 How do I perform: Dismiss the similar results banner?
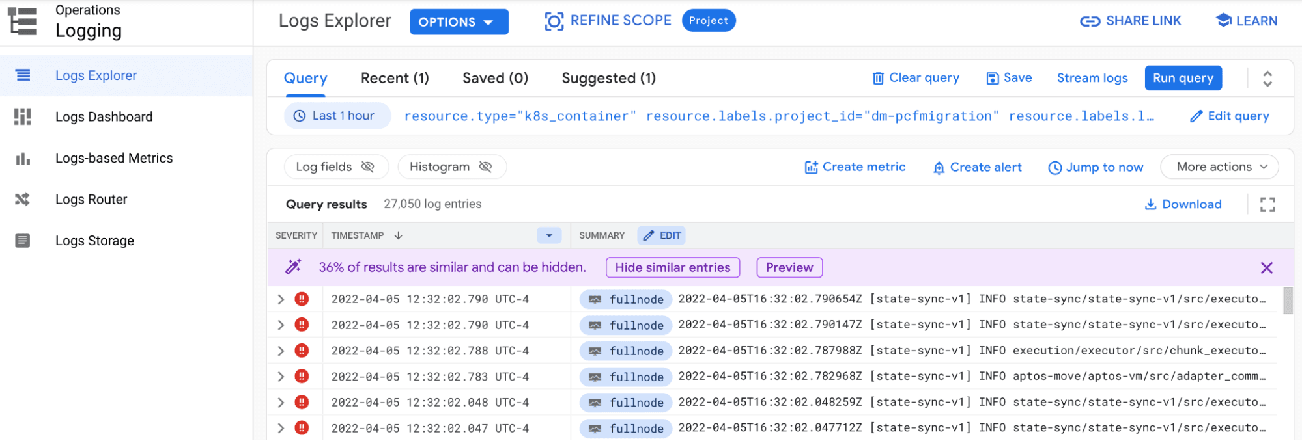(x=1266, y=268)
